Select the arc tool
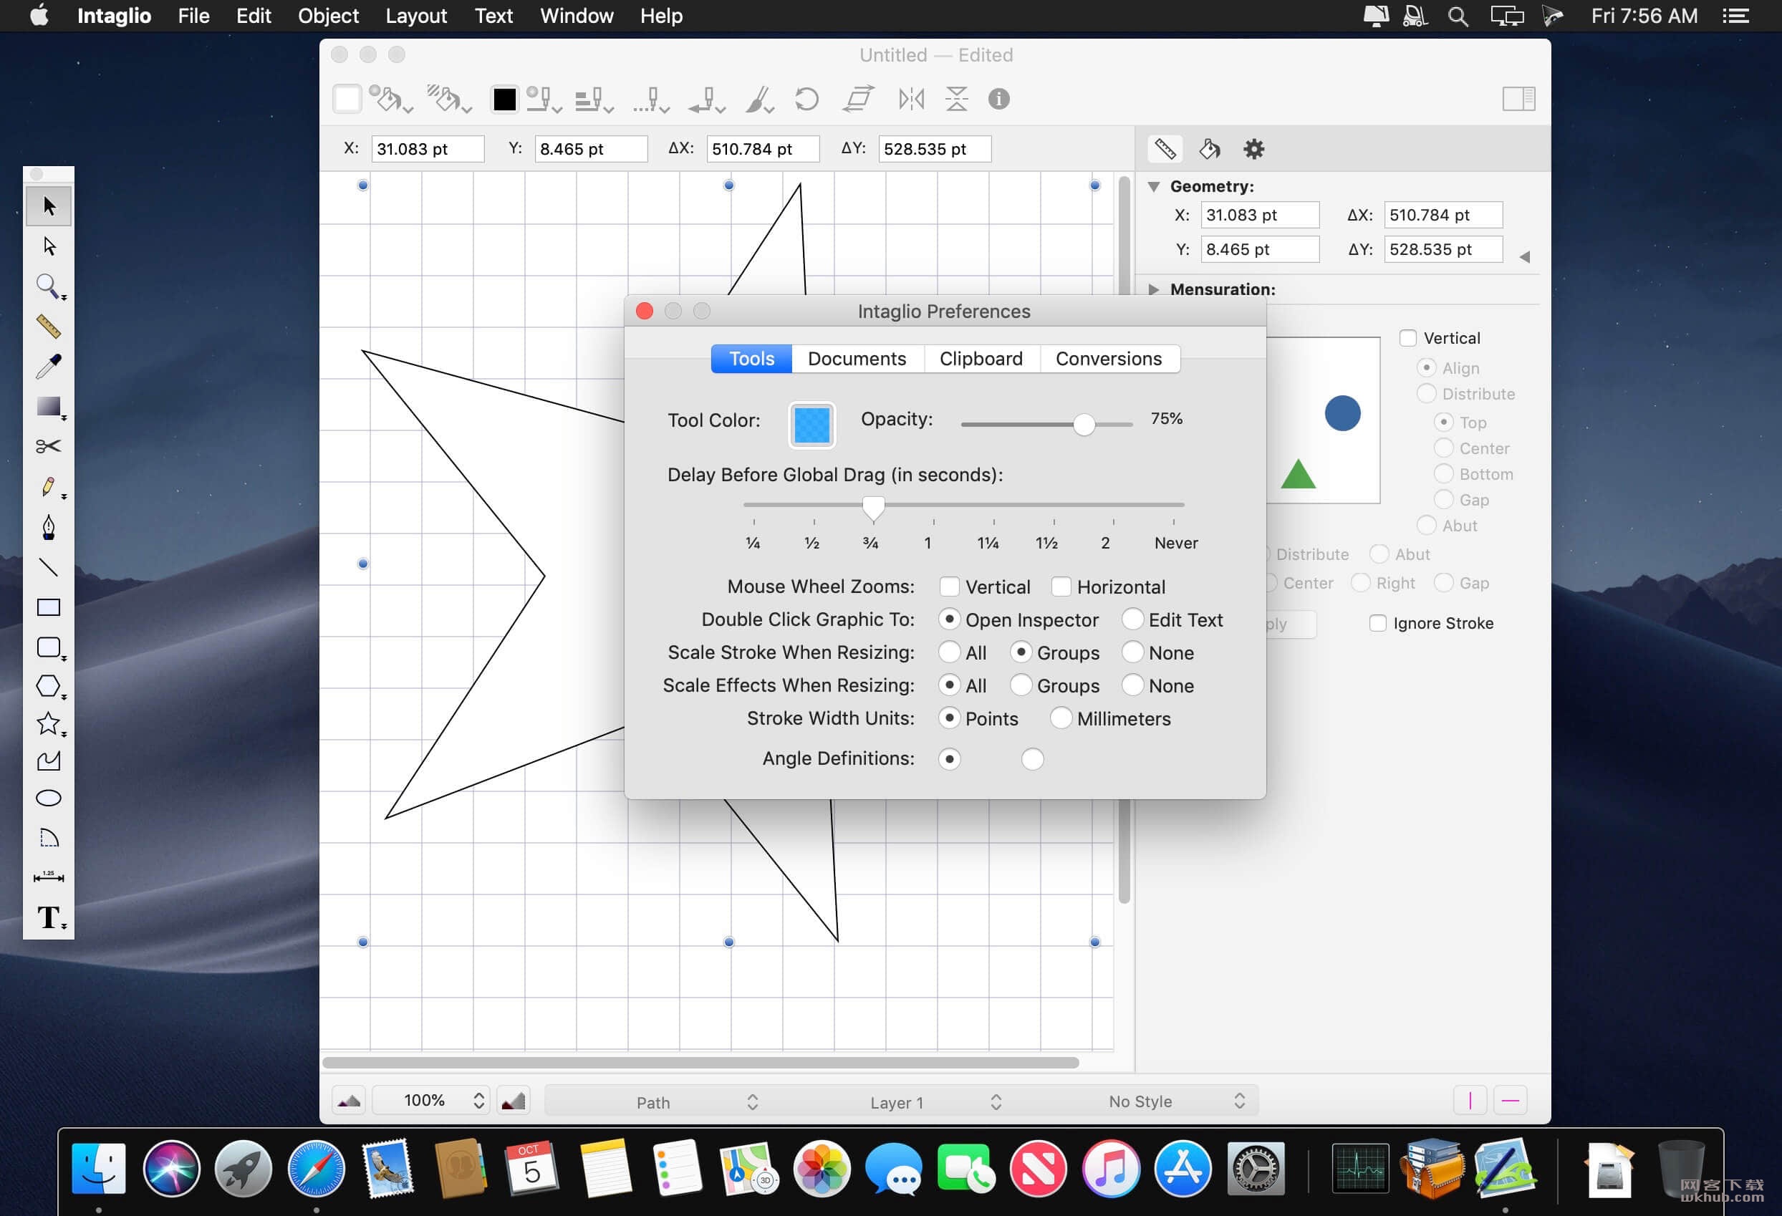 pos(49,837)
